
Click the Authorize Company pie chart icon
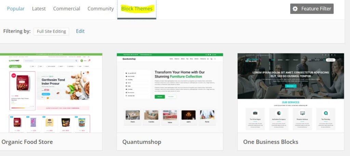[x=279, y=113]
